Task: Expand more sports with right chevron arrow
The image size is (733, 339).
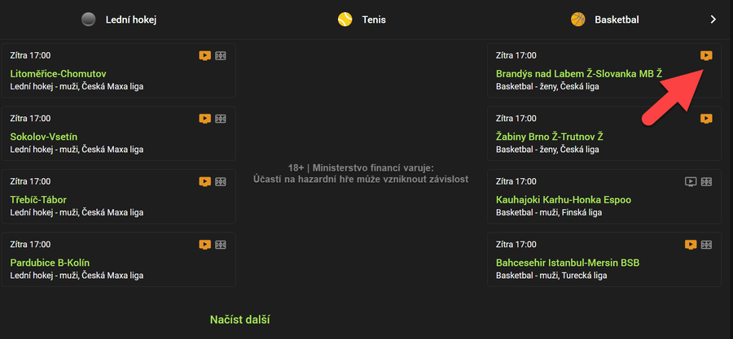Action: (713, 20)
